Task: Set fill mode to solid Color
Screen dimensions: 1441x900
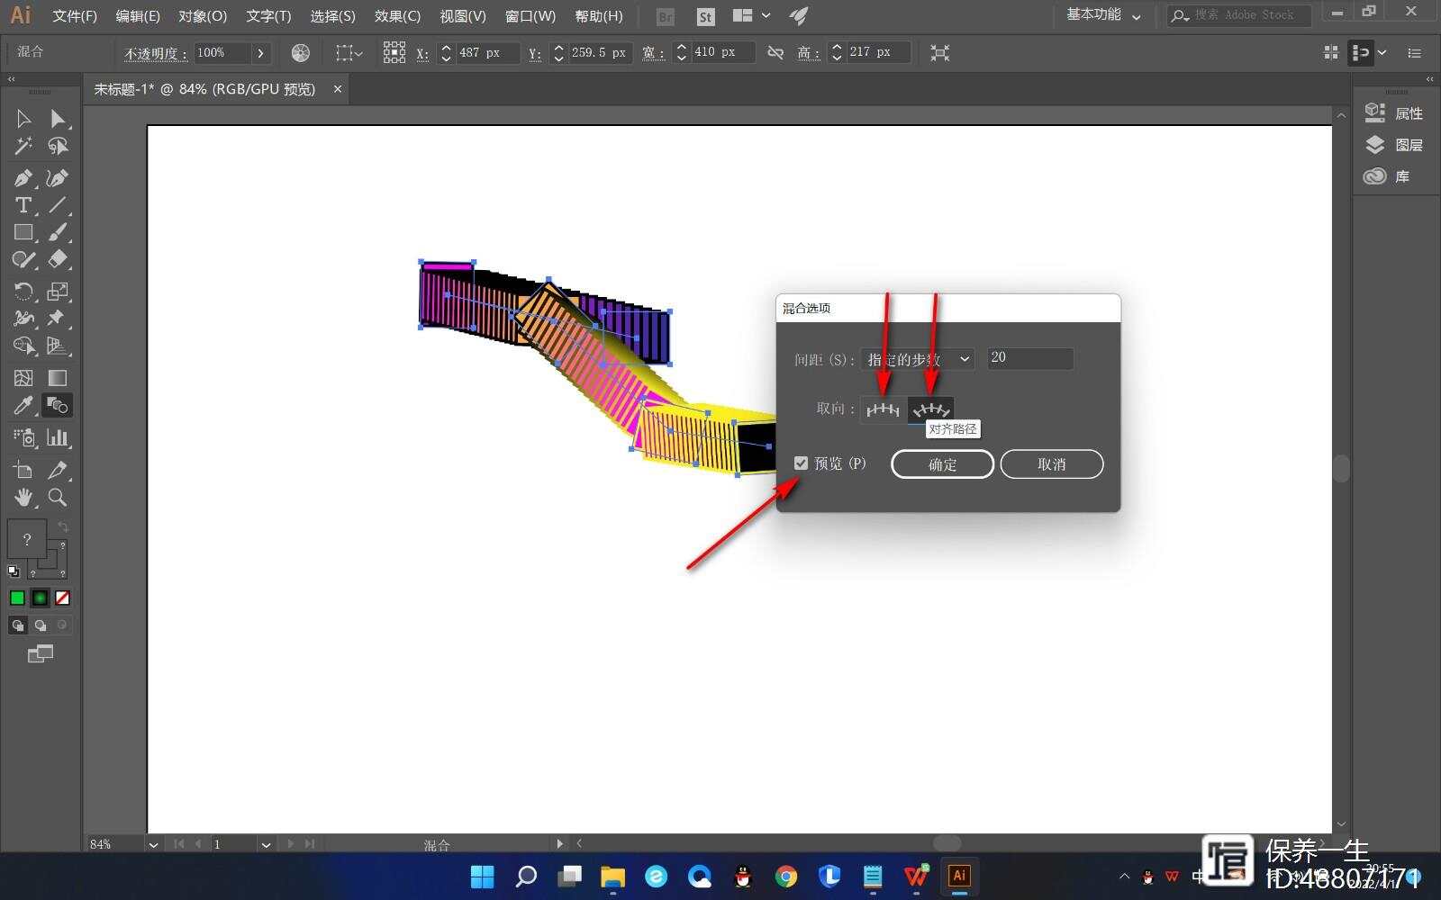Action: click(x=17, y=598)
